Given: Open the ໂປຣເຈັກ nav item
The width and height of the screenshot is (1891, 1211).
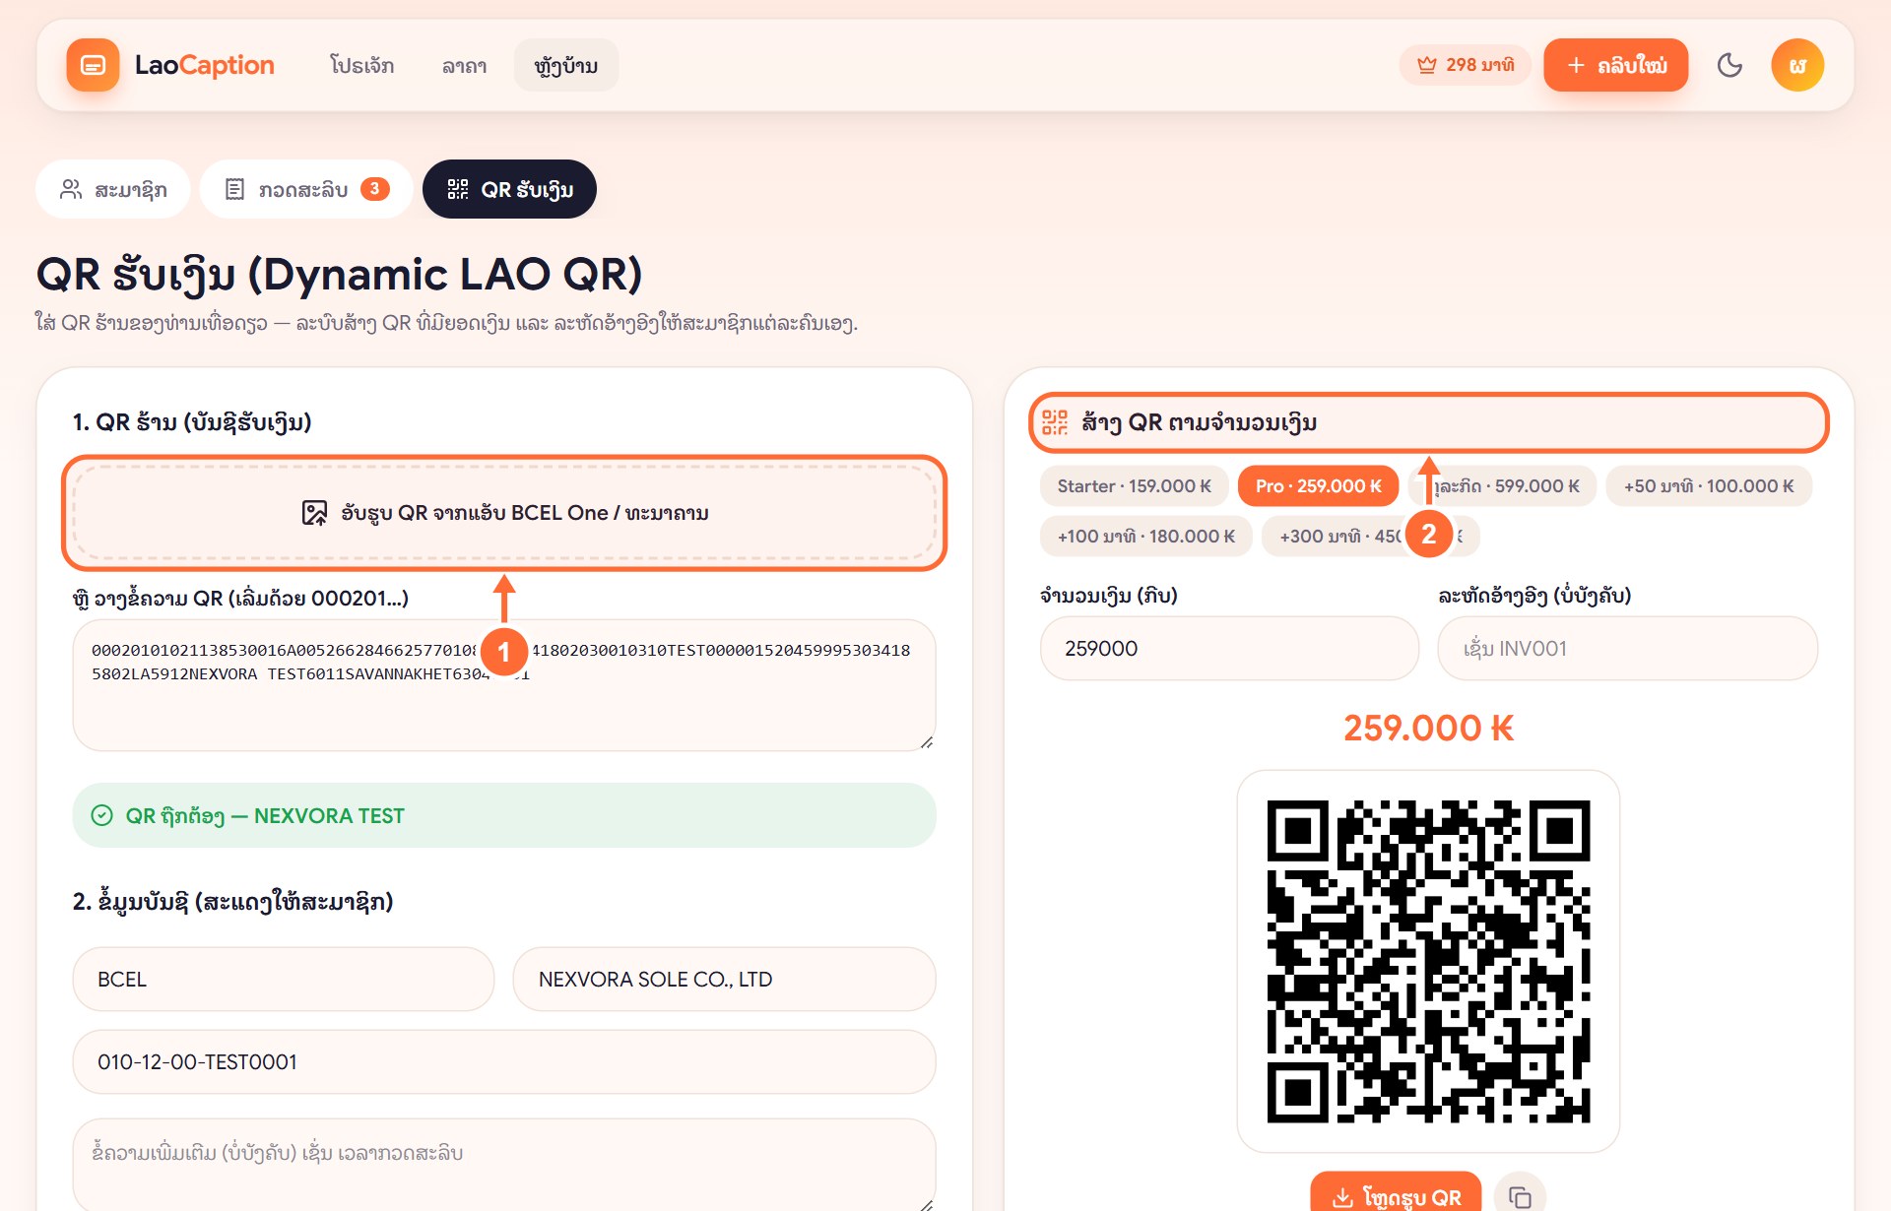Looking at the screenshot, I should tap(361, 66).
